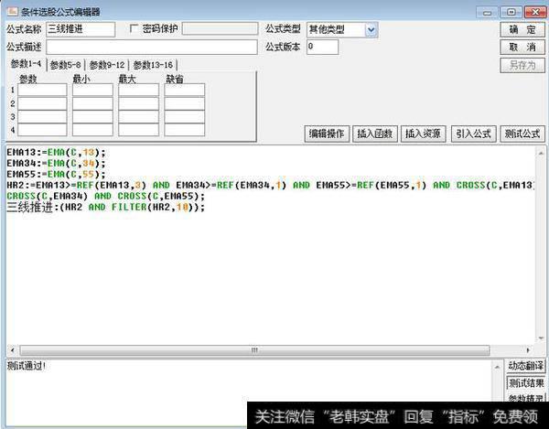Switch to 参数1-4 tab
This screenshot has width=549, height=429.
point(26,64)
